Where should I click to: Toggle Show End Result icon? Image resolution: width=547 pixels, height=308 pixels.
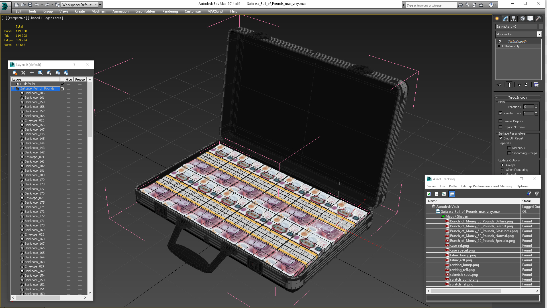pyautogui.click(x=509, y=85)
